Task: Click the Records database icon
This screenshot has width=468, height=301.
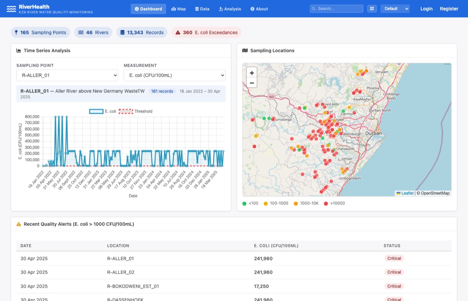Action: [123, 32]
